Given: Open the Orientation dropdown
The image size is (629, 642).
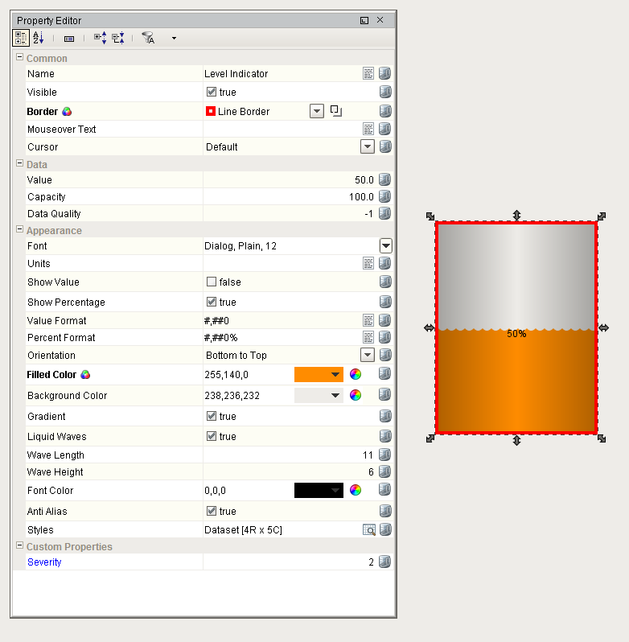Looking at the screenshot, I should [x=368, y=355].
